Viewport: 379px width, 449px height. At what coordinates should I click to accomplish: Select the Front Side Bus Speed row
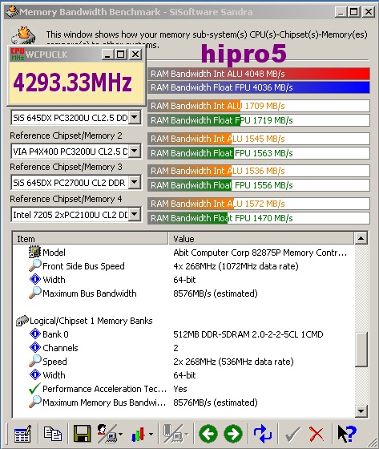tap(183, 266)
